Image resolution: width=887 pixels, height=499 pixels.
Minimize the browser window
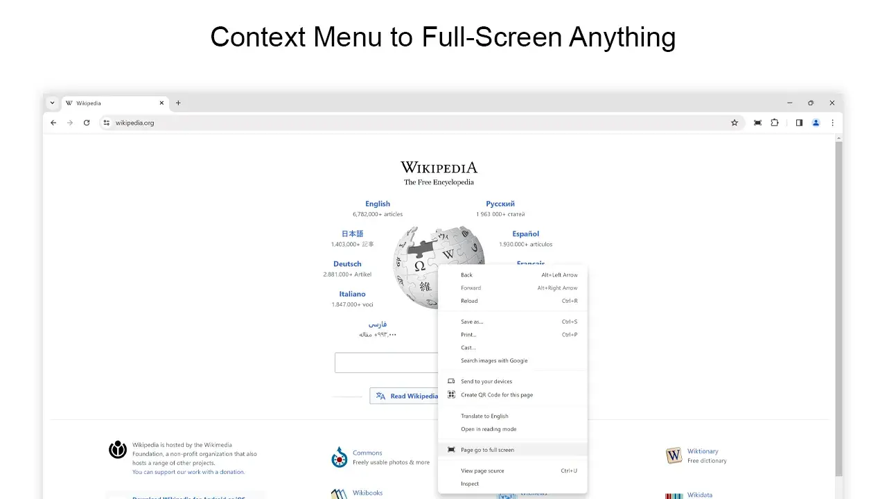coord(789,103)
